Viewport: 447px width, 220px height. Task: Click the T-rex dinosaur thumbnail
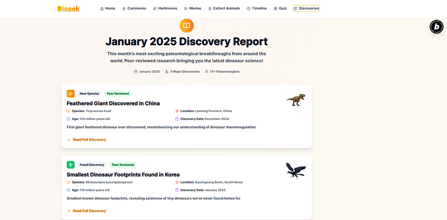coord(296,99)
